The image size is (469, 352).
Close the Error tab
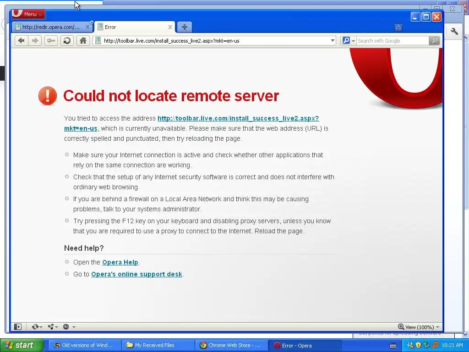click(x=170, y=27)
